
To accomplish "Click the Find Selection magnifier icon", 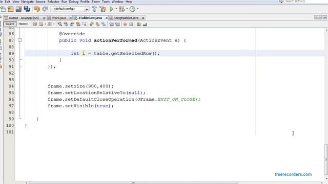I will 60,24.
